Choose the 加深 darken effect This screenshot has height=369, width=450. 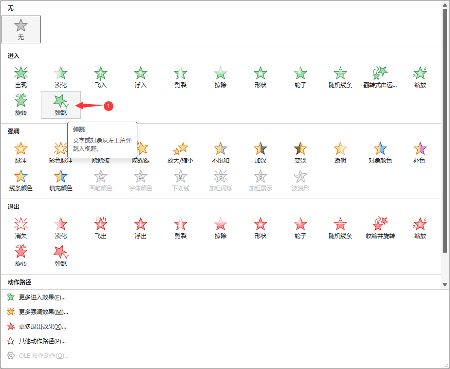point(260,153)
